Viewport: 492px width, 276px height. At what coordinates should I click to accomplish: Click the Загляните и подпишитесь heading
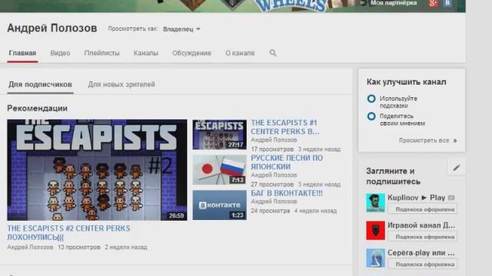click(x=393, y=176)
